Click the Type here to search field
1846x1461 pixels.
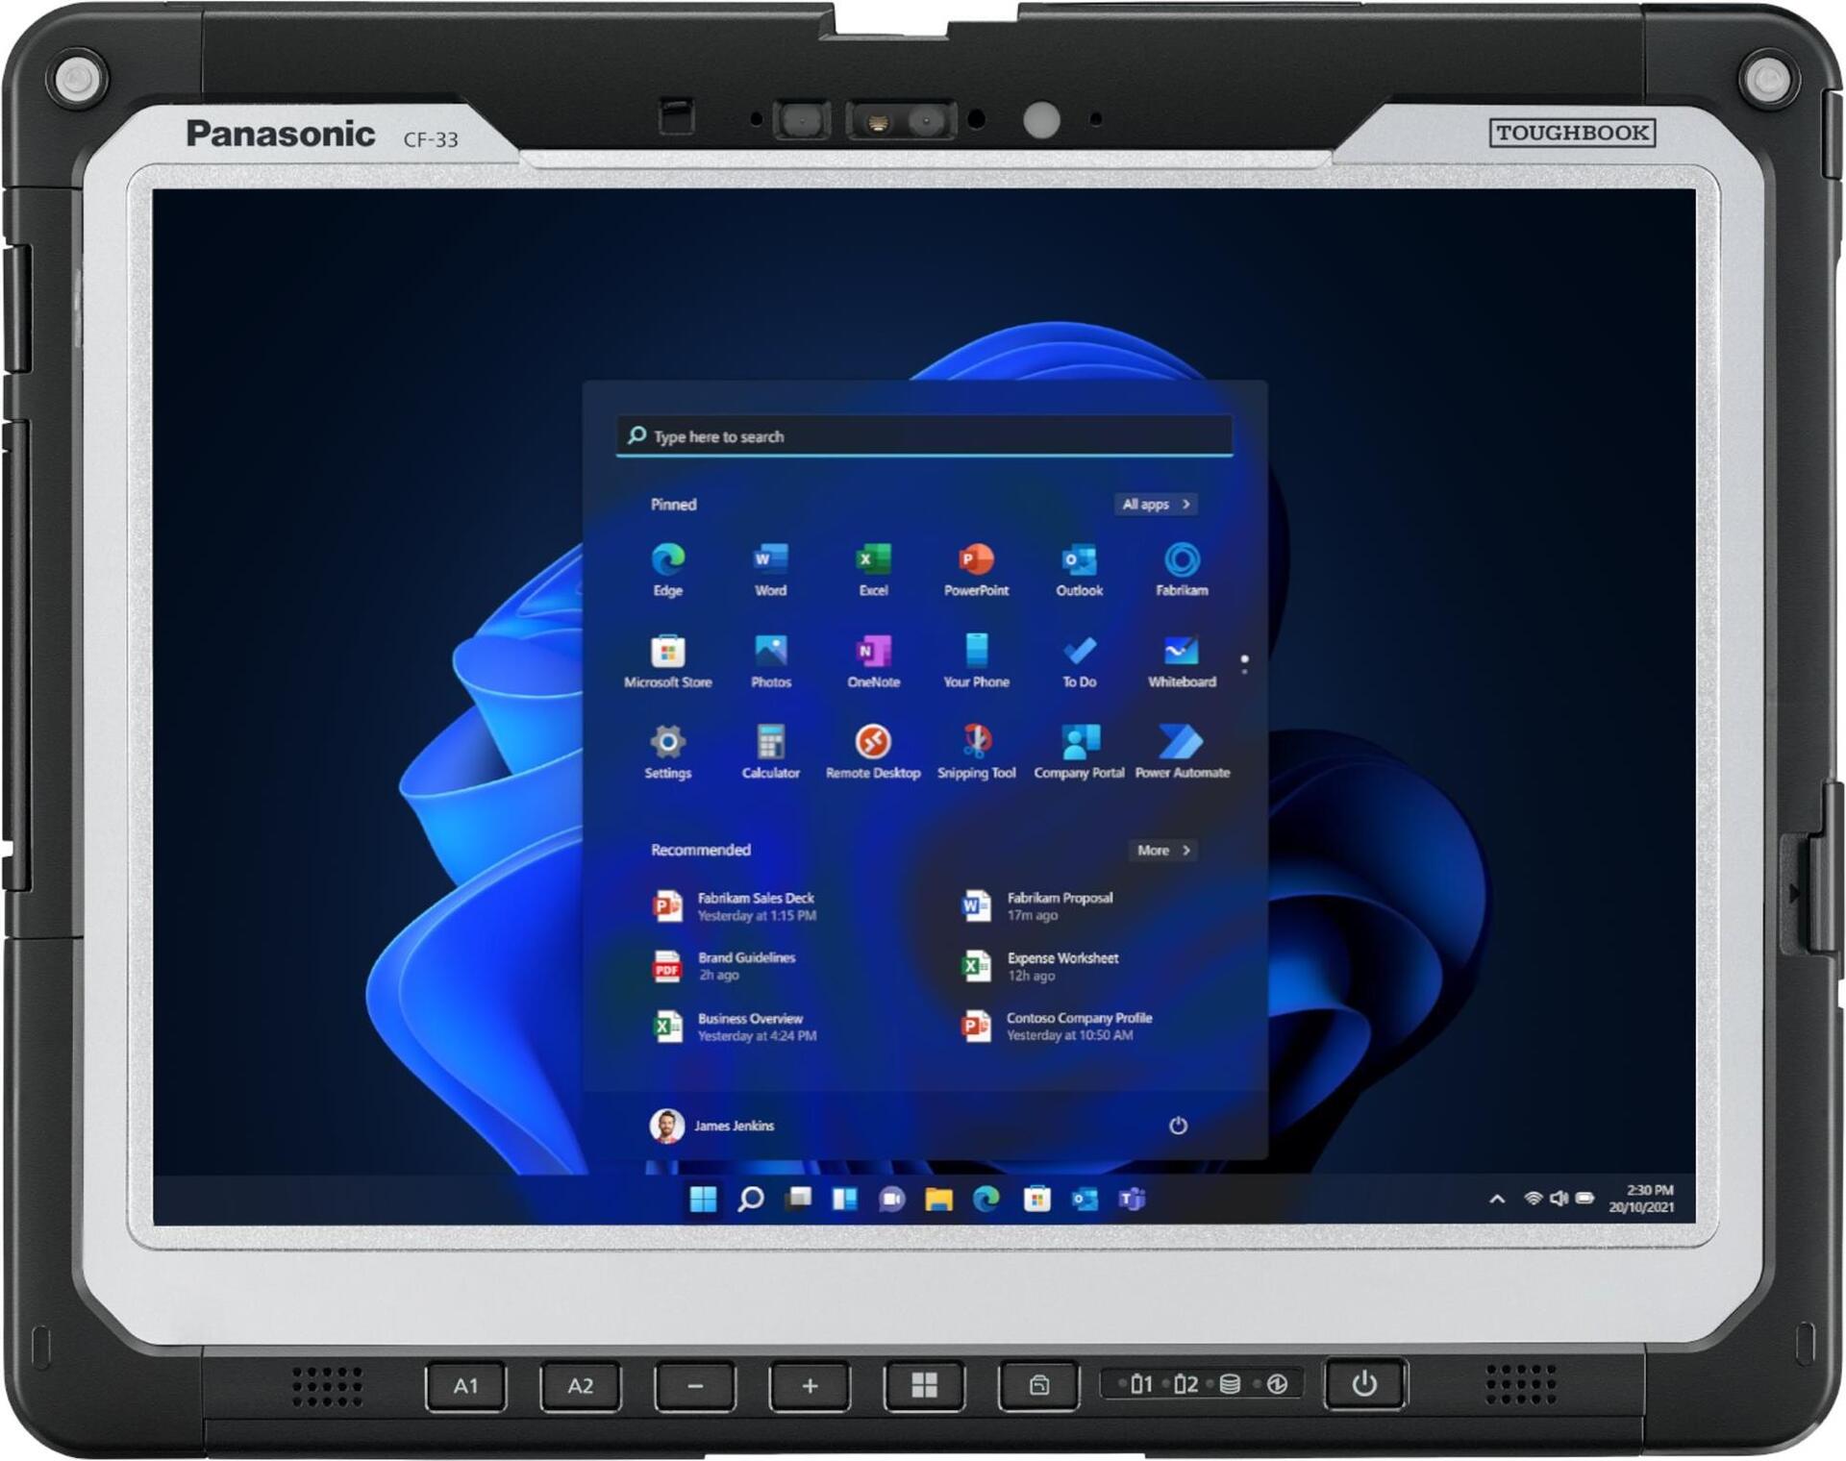(923, 436)
